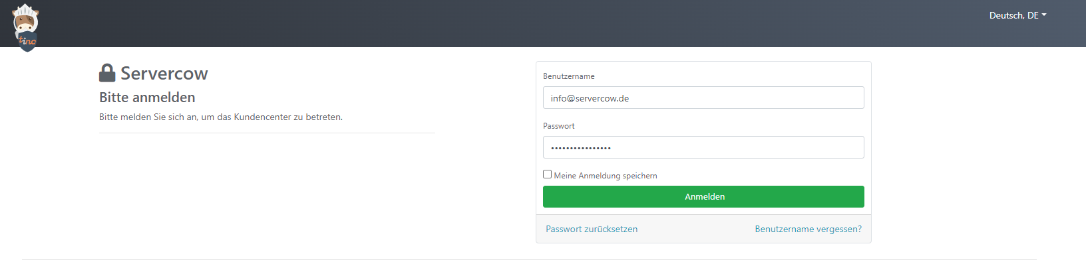This screenshot has height=260, width=1086.
Task: Click the padlock icon beside Servercow
Action: click(107, 73)
